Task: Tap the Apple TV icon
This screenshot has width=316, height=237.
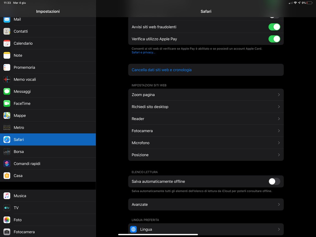Action: point(7,208)
